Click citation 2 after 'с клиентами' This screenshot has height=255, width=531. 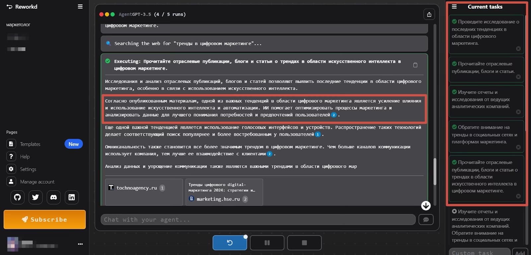pyautogui.click(x=269, y=154)
